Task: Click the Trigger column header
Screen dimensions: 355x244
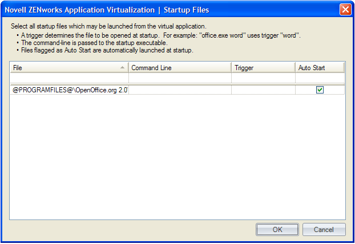Action: pyautogui.click(x=263, y=68)
